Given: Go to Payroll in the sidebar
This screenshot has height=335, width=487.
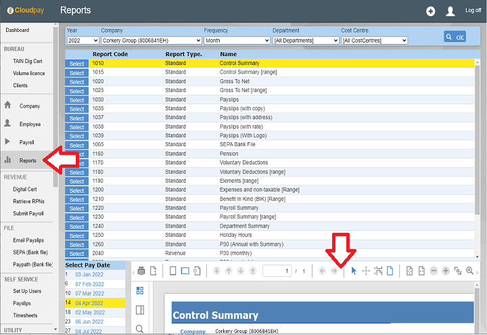Looking at the screenshot, I should coord(26,142).
